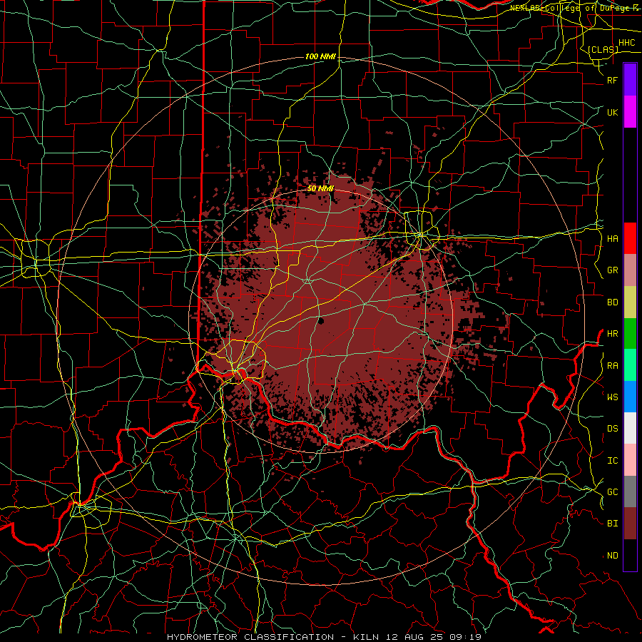This screenshot has width=642, height=642.
Task: Click the HR legend label
Action: click(612, 334)
